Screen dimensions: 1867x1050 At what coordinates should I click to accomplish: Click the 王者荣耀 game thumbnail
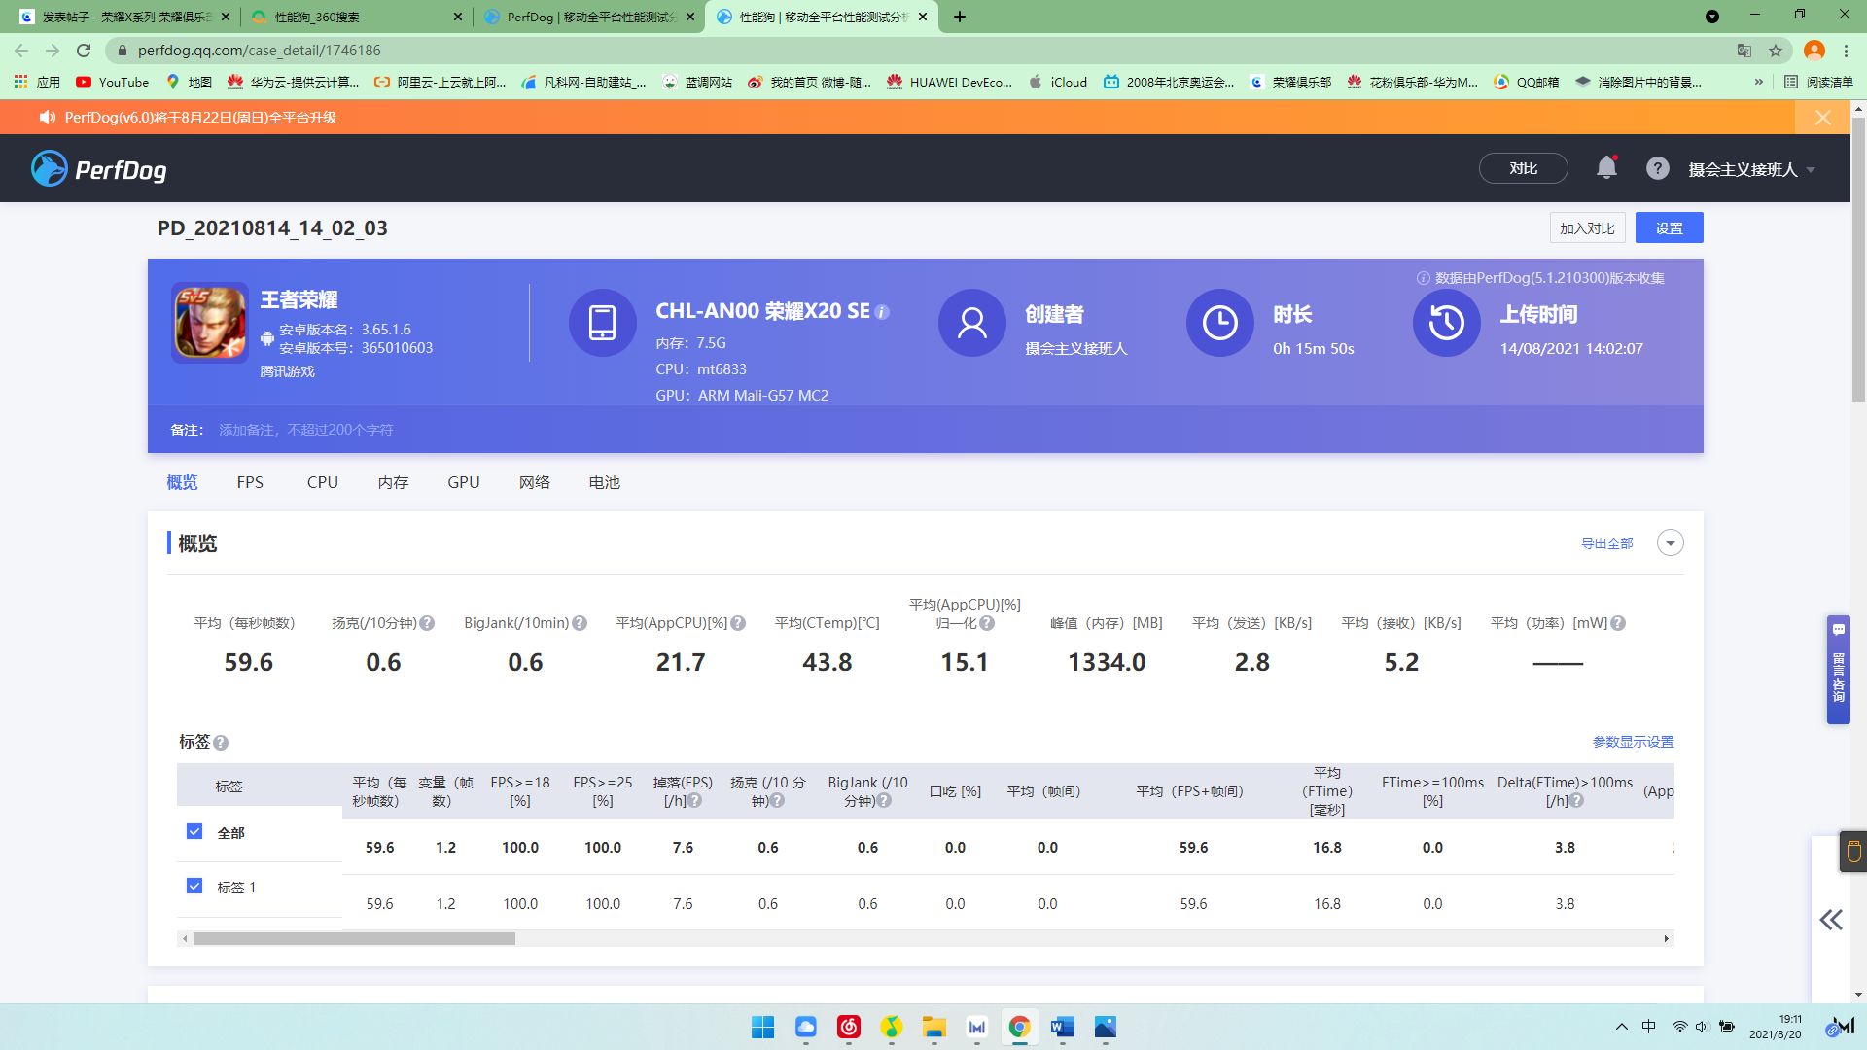click(x=210, y=322)
